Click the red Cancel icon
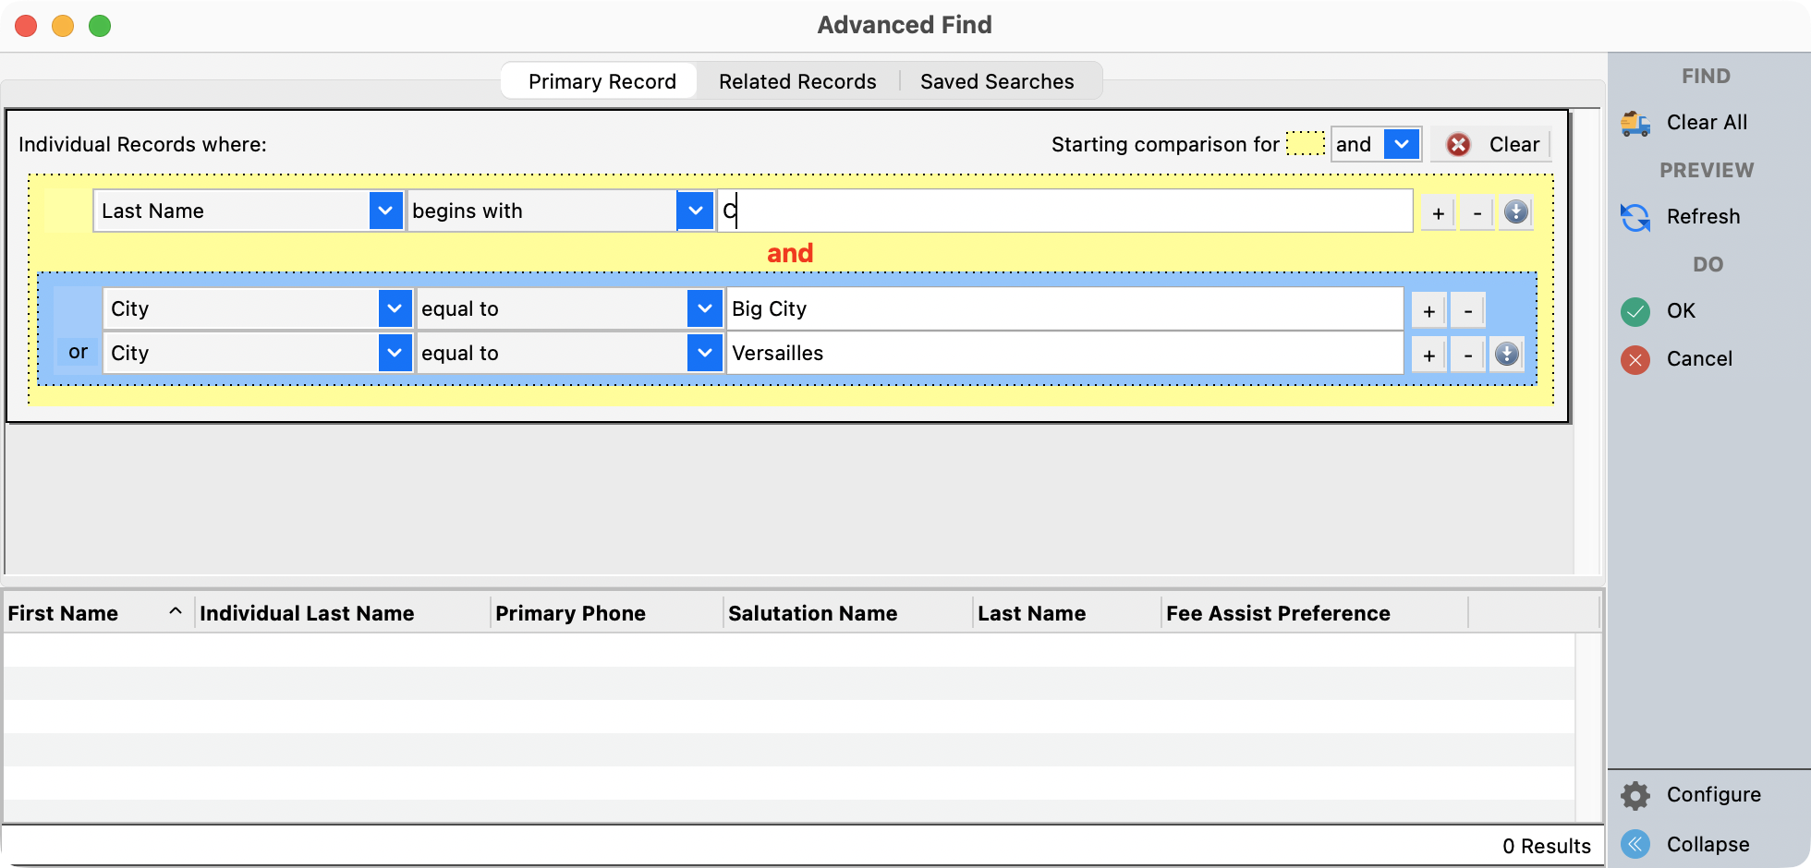The image size is (1811, 868). 1635,359
